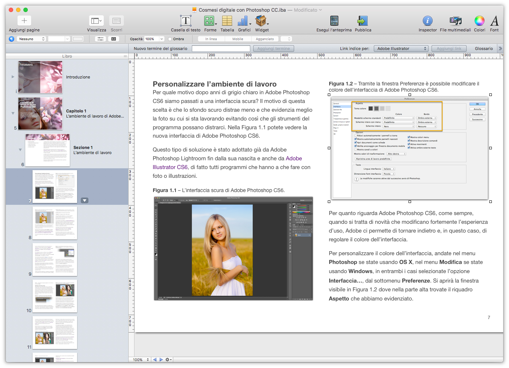Go to next page with right blue arrow

tap(161, 360)
